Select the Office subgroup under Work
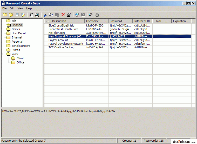 [x=21, y=62]
